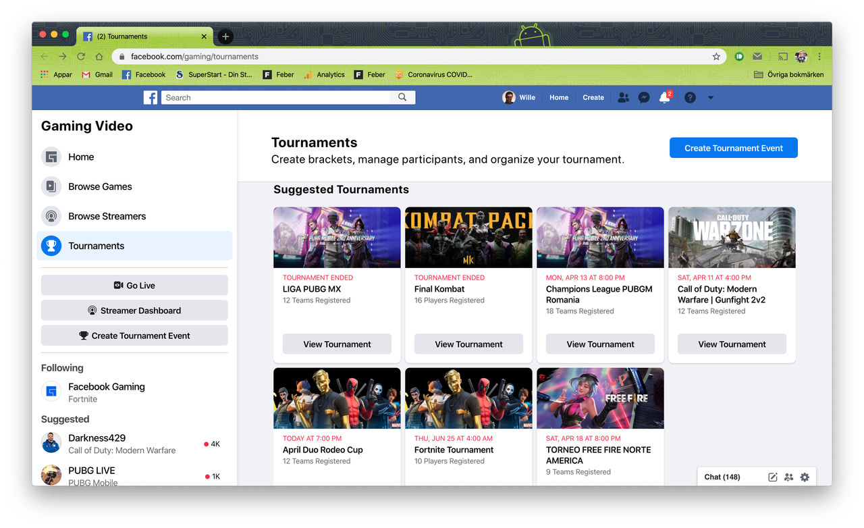Open Analytics bookmark
This screenshot has height=528, width=864.
click(324, 75)
